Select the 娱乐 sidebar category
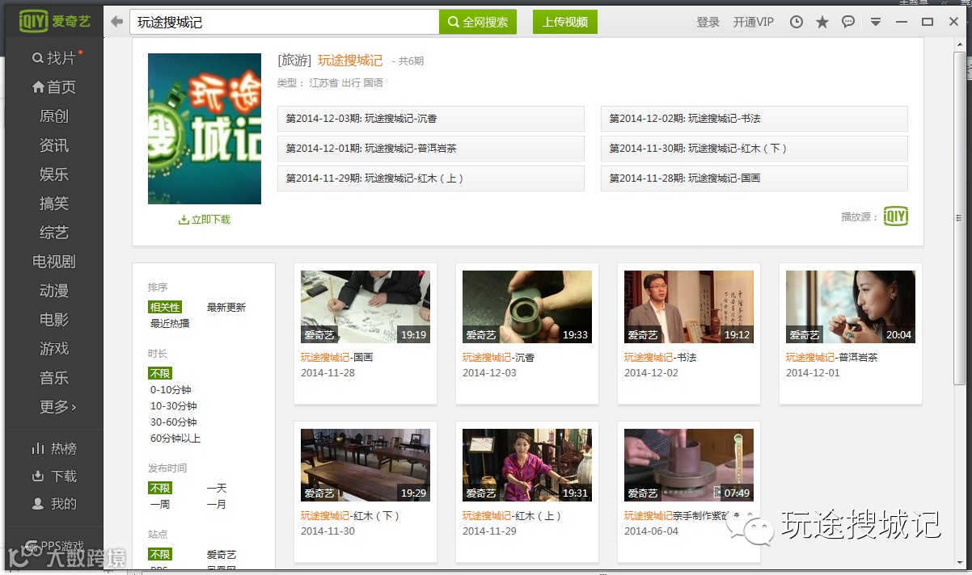The width and height of the screenshot is (972, 575). (x=54, y=174)
